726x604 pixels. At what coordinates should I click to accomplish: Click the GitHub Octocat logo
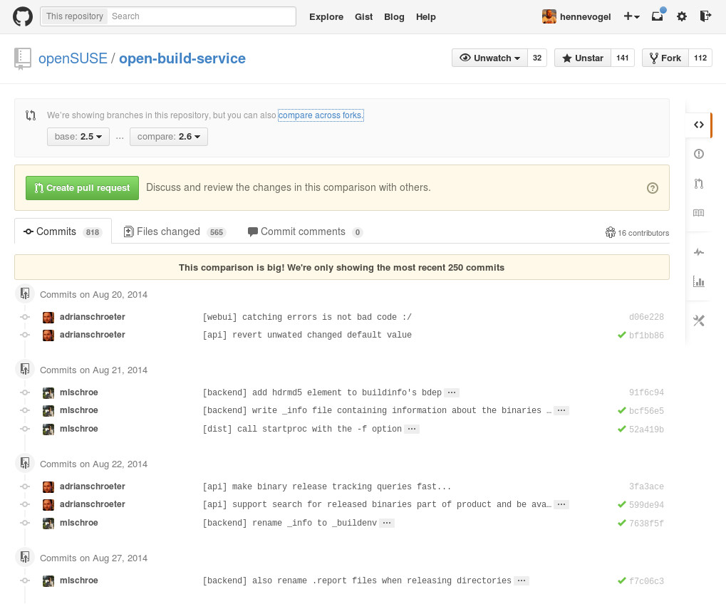23,16
